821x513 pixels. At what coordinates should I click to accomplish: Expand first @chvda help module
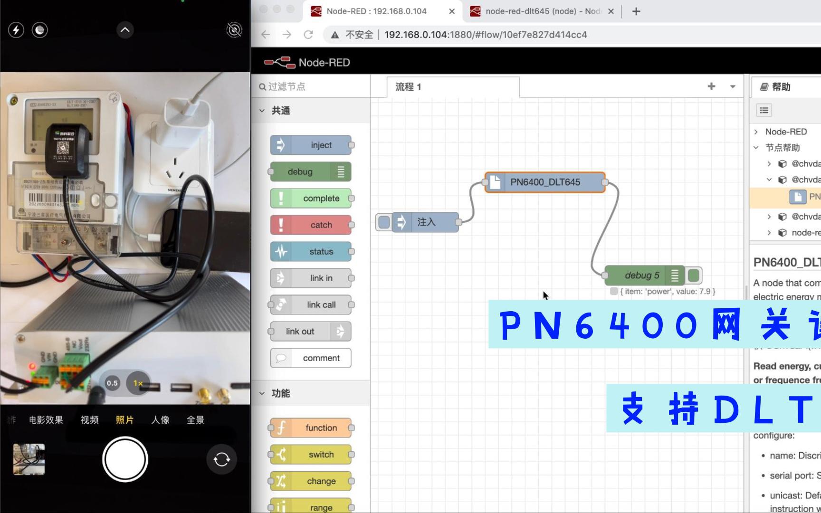tap(770, 164)
